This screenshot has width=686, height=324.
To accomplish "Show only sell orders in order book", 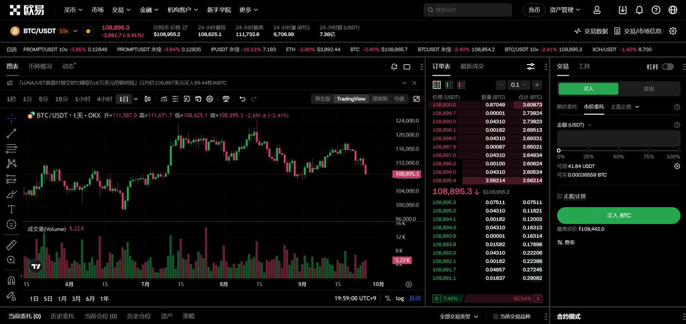I will click(462, 84).
